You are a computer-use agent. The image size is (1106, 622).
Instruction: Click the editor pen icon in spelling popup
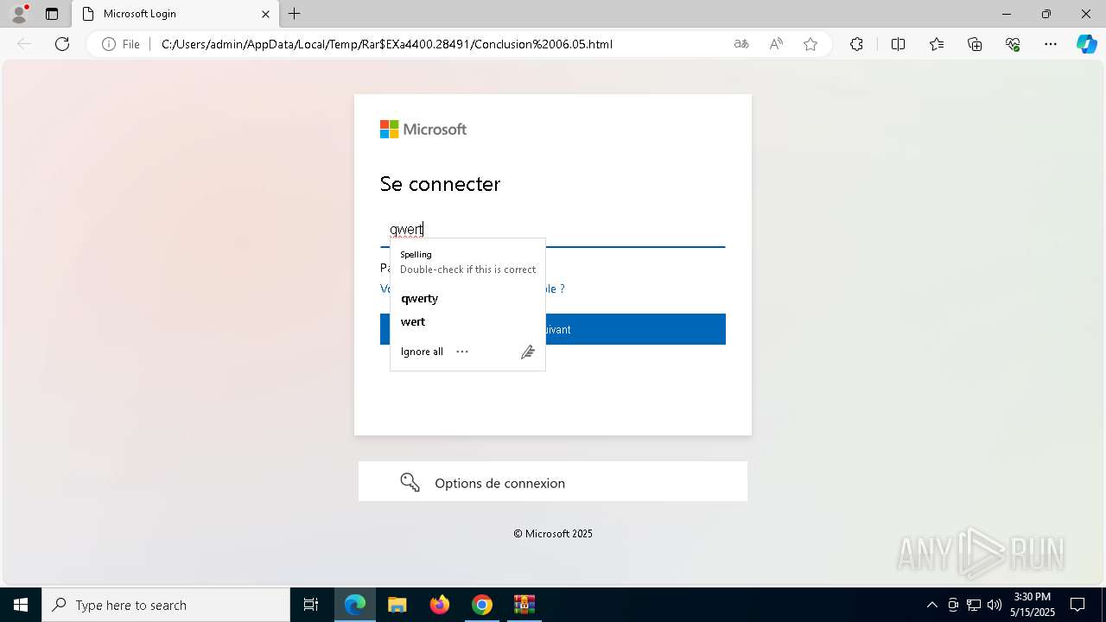coord(528,352)
